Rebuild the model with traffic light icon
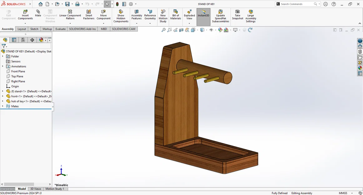The width and height of the screenshot is (363, 195). click(x=117, y=4)
